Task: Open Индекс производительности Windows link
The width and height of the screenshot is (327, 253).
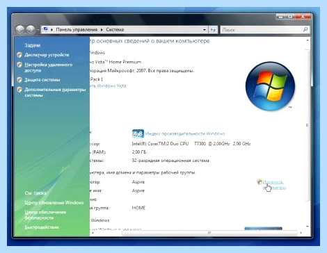Action: coord(185,133)
